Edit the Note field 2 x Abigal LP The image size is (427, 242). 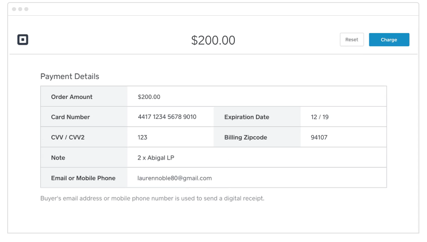click(257, 158)
